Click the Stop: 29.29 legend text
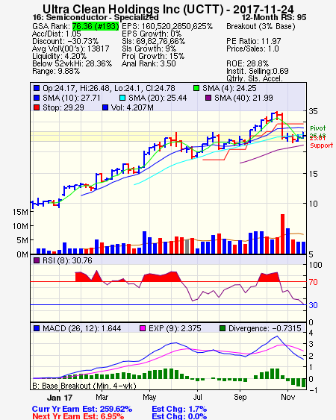 click(63, 107)
